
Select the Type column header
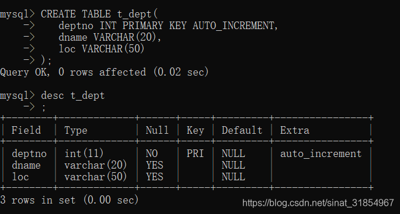[76, 131]
